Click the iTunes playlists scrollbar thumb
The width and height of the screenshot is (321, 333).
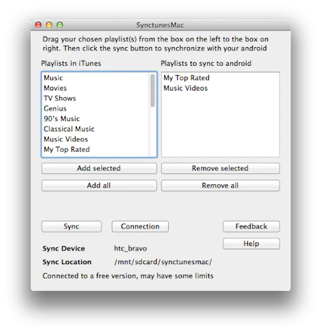152,91
